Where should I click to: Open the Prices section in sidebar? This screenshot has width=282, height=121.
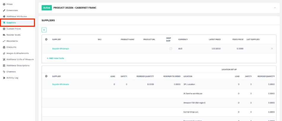(9, 4)
